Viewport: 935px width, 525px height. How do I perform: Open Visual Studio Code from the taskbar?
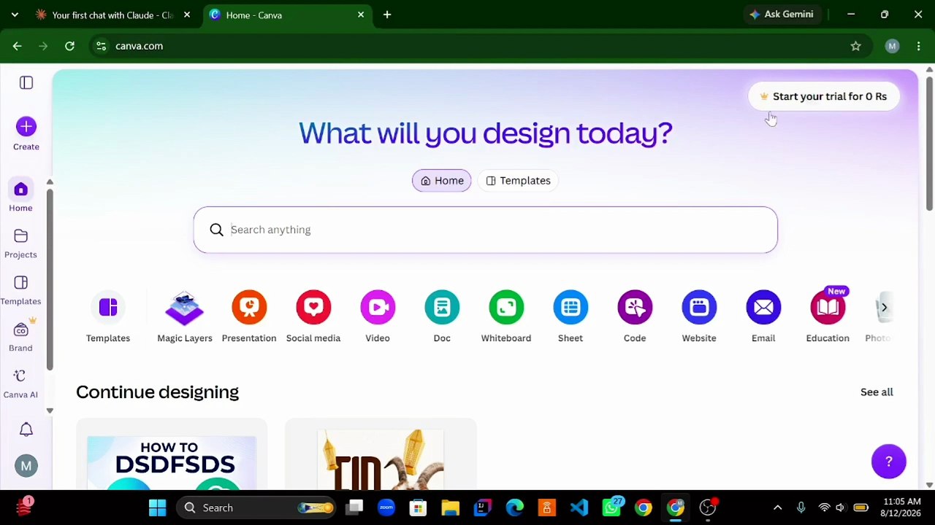[579, 507]
